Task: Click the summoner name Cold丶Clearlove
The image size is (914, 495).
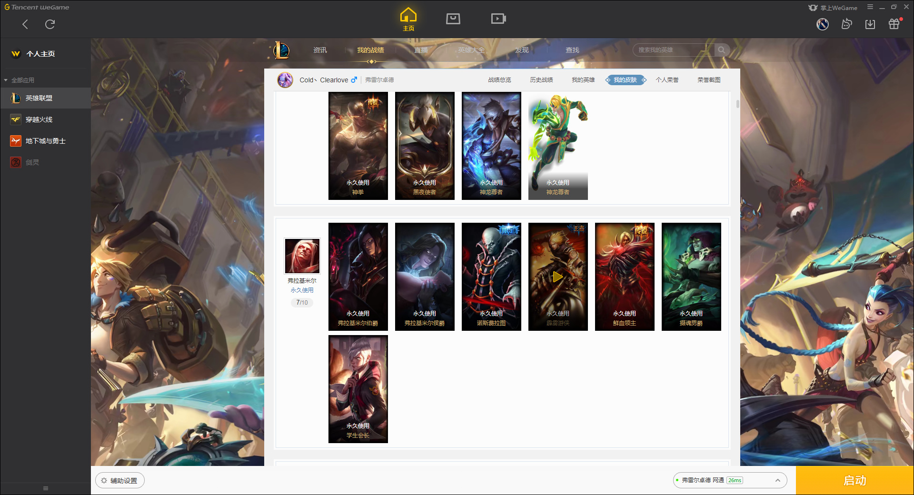Action: click(x=324, y=80)
